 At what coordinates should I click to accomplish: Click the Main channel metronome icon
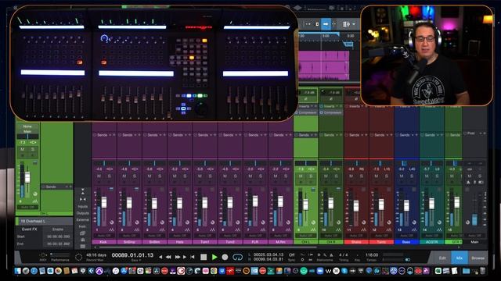coord(468,182)
